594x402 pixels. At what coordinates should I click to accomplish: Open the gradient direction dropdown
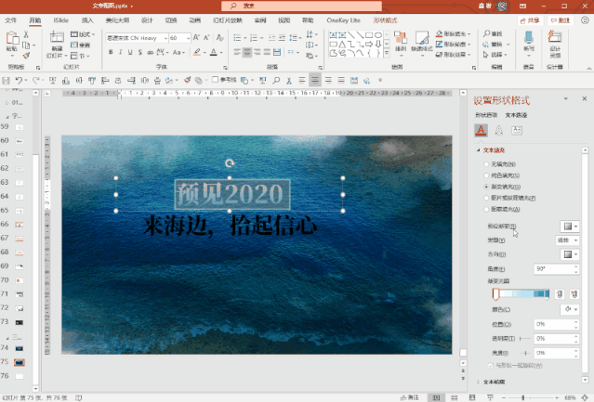pos(570,254)
